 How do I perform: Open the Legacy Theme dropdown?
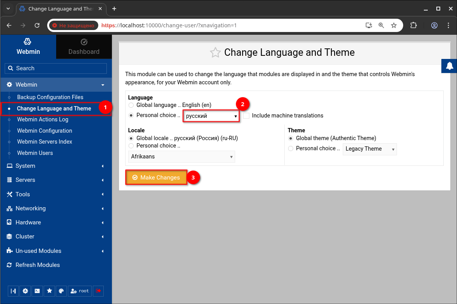point(369,149)
